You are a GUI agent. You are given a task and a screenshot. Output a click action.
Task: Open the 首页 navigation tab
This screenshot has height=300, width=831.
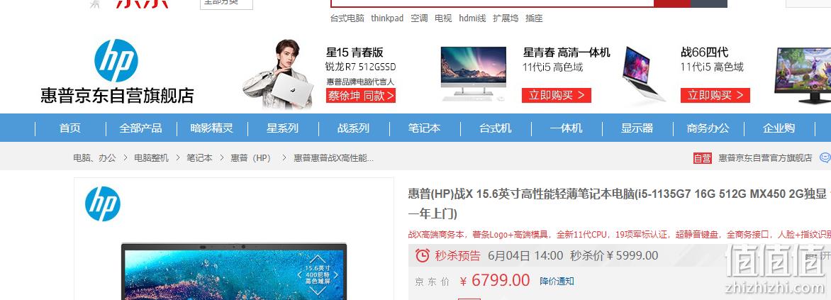70,128
